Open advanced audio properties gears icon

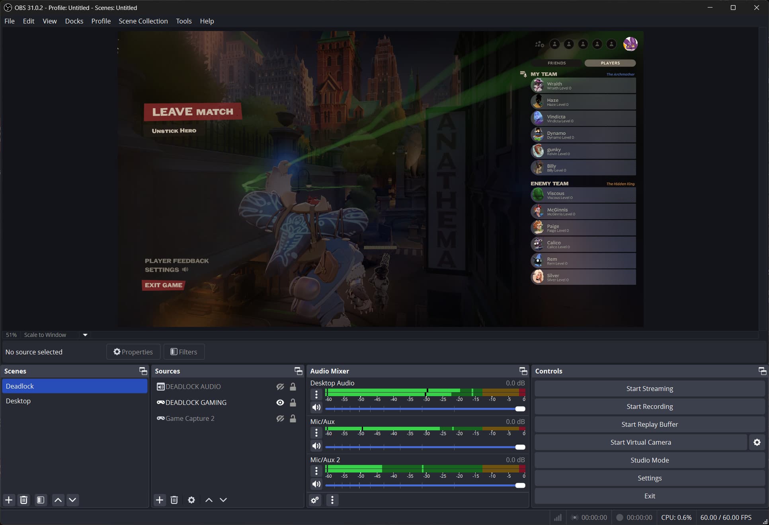[315, 500]
